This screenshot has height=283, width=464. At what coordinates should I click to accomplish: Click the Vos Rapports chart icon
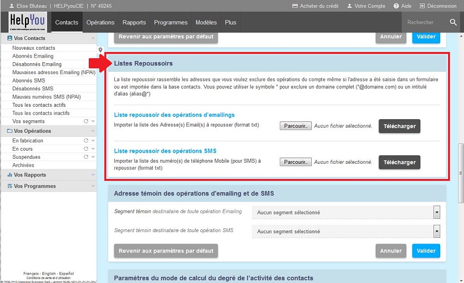point(10,175)
